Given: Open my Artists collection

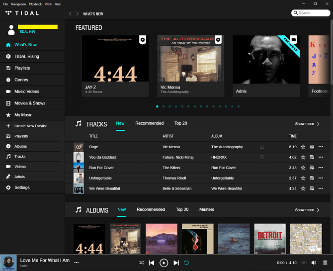Looking at the screenshot, I should click(x=32, y=177).
